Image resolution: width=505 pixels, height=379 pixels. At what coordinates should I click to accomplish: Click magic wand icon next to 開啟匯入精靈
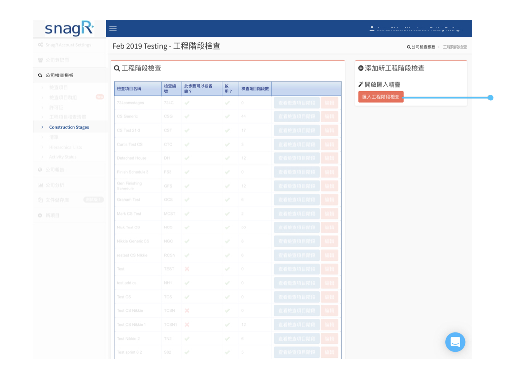click(361, 84)
